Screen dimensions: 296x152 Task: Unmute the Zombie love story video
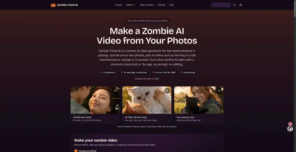tap(115, 91)
